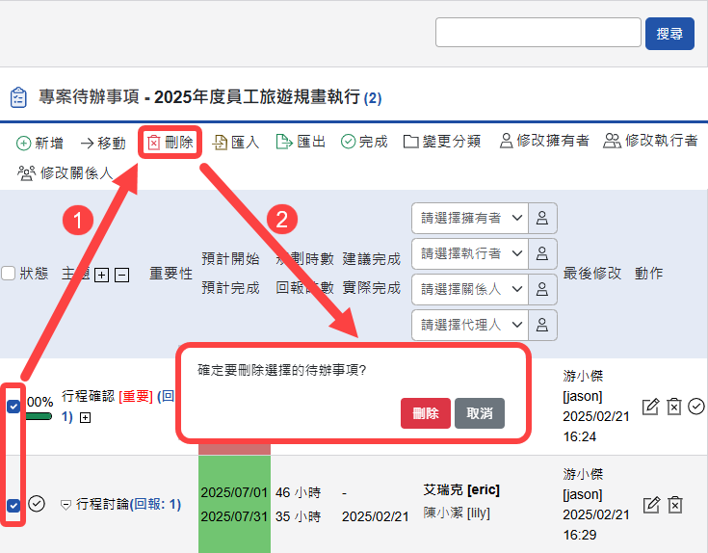Click the 變更分類 folder icon
The image size is (708, 553).
tap(411, 142)
